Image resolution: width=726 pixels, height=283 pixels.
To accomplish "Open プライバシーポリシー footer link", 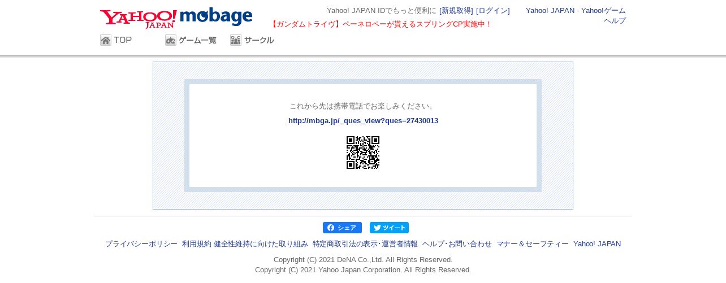I will (141, 244).
